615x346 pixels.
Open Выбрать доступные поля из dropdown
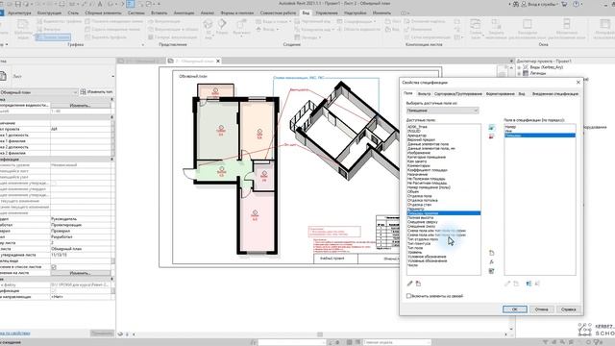click(x=442, y=111)
